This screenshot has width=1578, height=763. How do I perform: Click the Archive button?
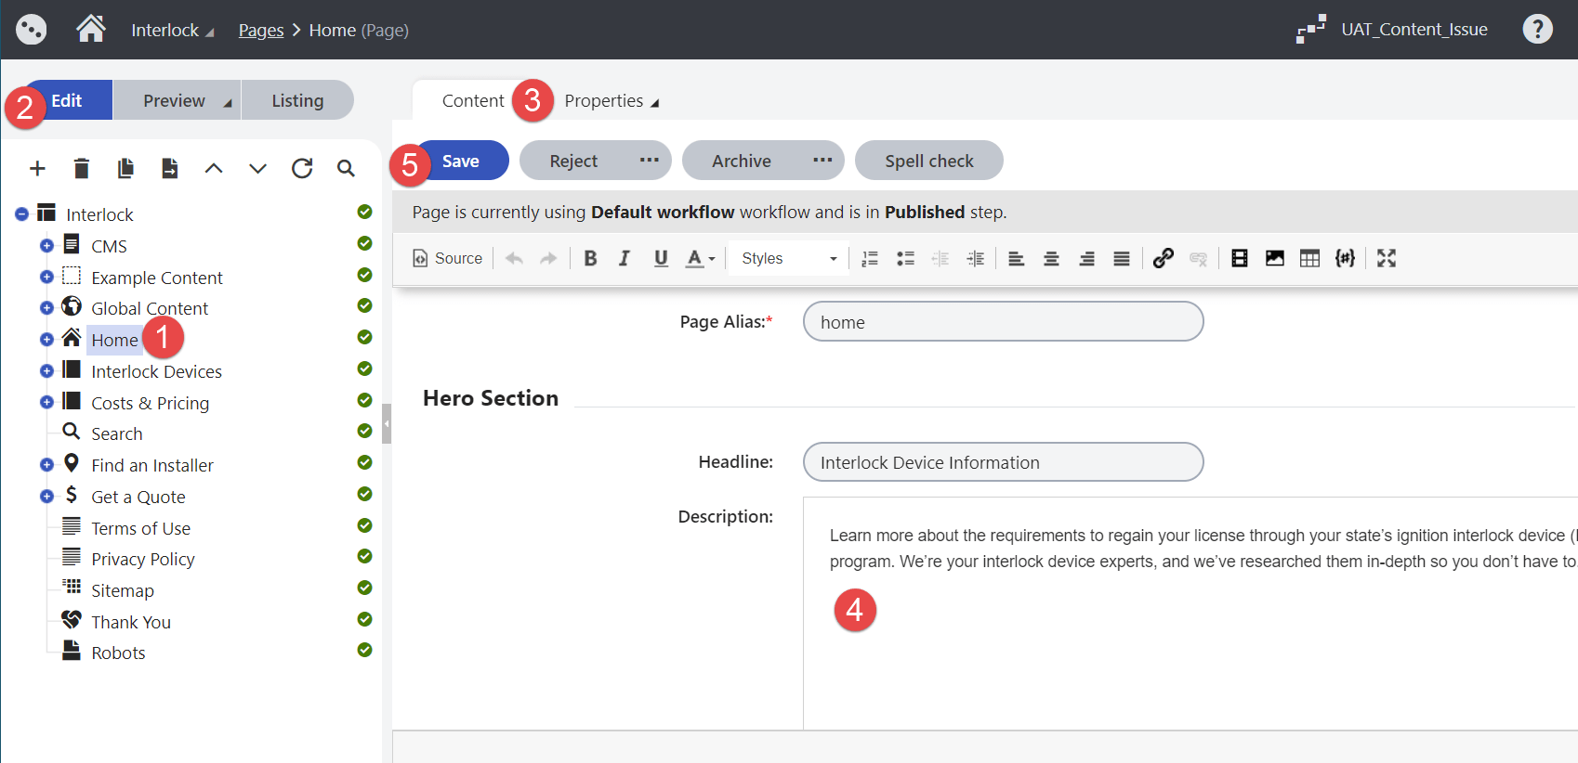coord(742,161)
